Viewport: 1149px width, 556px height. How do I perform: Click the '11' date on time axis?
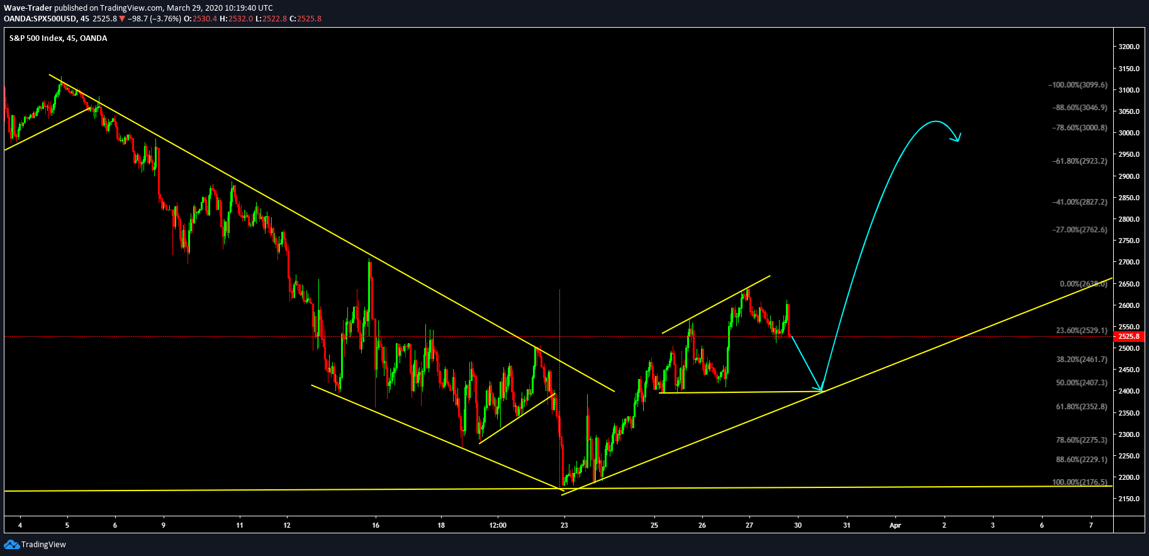click(240, 525)
